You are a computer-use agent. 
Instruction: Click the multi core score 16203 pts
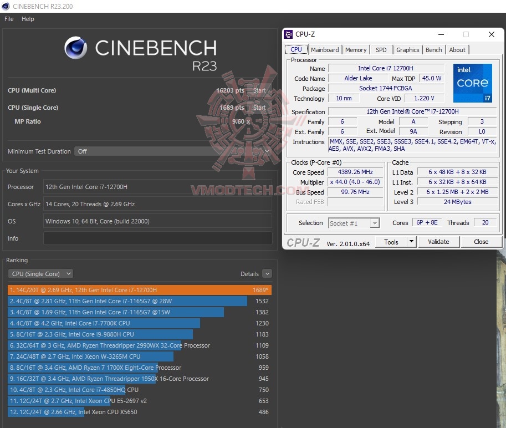[230, 90]
